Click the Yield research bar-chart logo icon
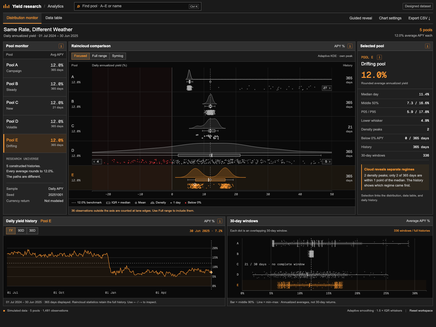 (x=6, y=6)
